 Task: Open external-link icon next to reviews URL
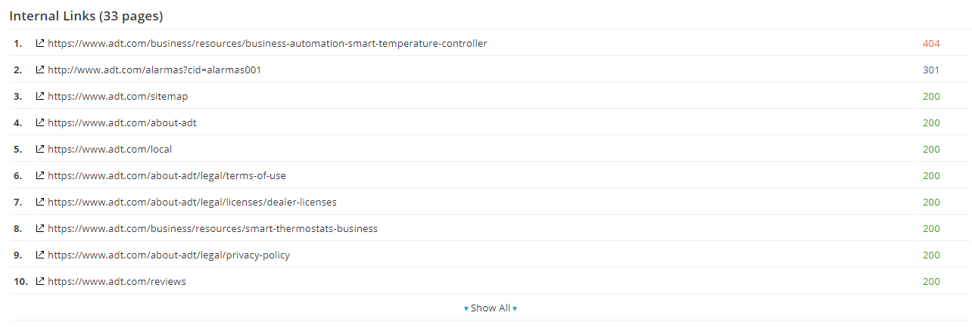pos(40,282)
